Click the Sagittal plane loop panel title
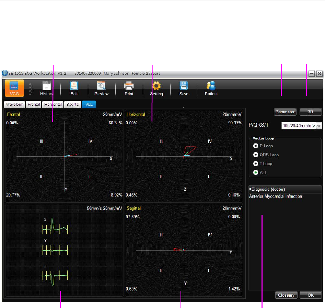 click(134, 208)
